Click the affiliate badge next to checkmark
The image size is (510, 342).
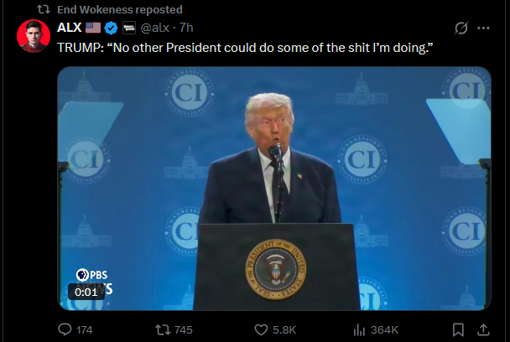(129, 28)
